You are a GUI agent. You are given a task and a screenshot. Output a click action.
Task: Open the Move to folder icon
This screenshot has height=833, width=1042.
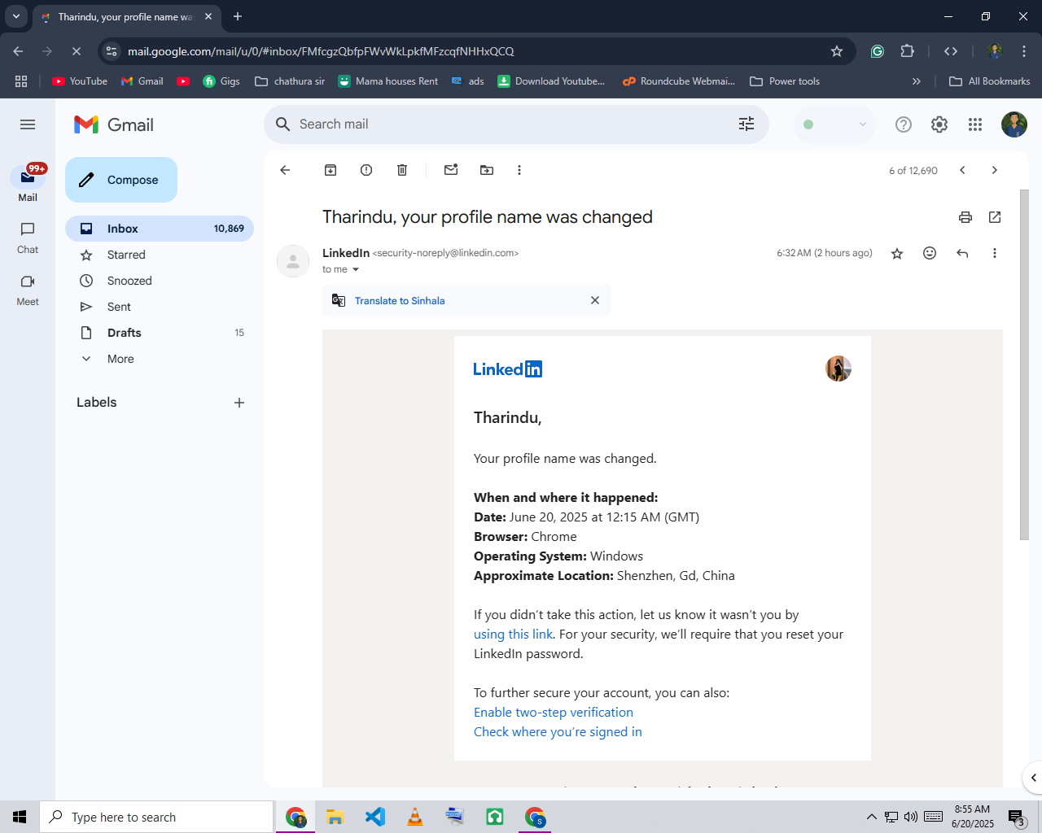(x=487, y=170)
